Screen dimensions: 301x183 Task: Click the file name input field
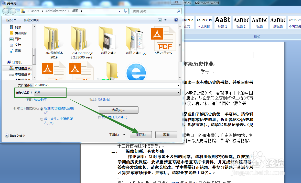click(105, 85)
